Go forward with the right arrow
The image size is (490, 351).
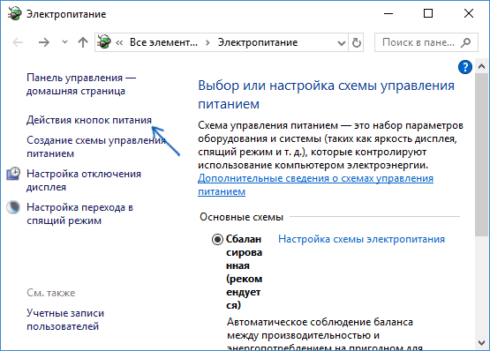44,42
